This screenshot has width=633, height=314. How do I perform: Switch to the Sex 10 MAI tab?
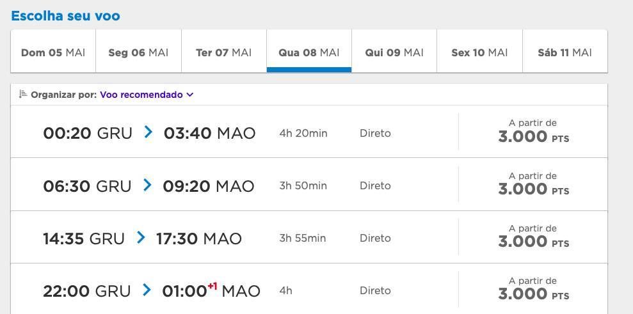[x=479, y=52]
